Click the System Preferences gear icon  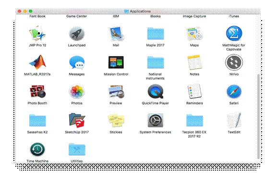tap(156, 120)
